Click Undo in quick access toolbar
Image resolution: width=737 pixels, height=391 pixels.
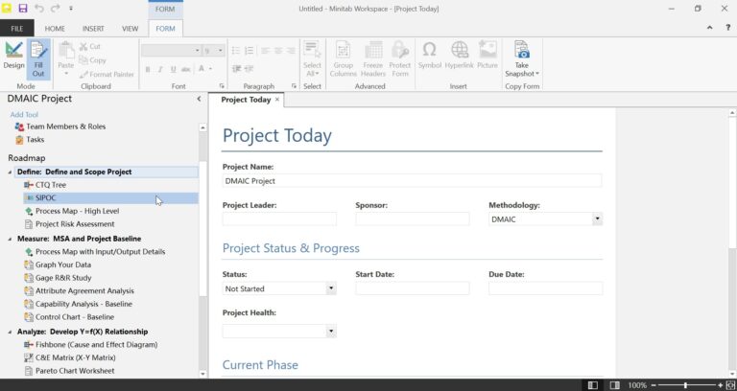click(39, 9)
